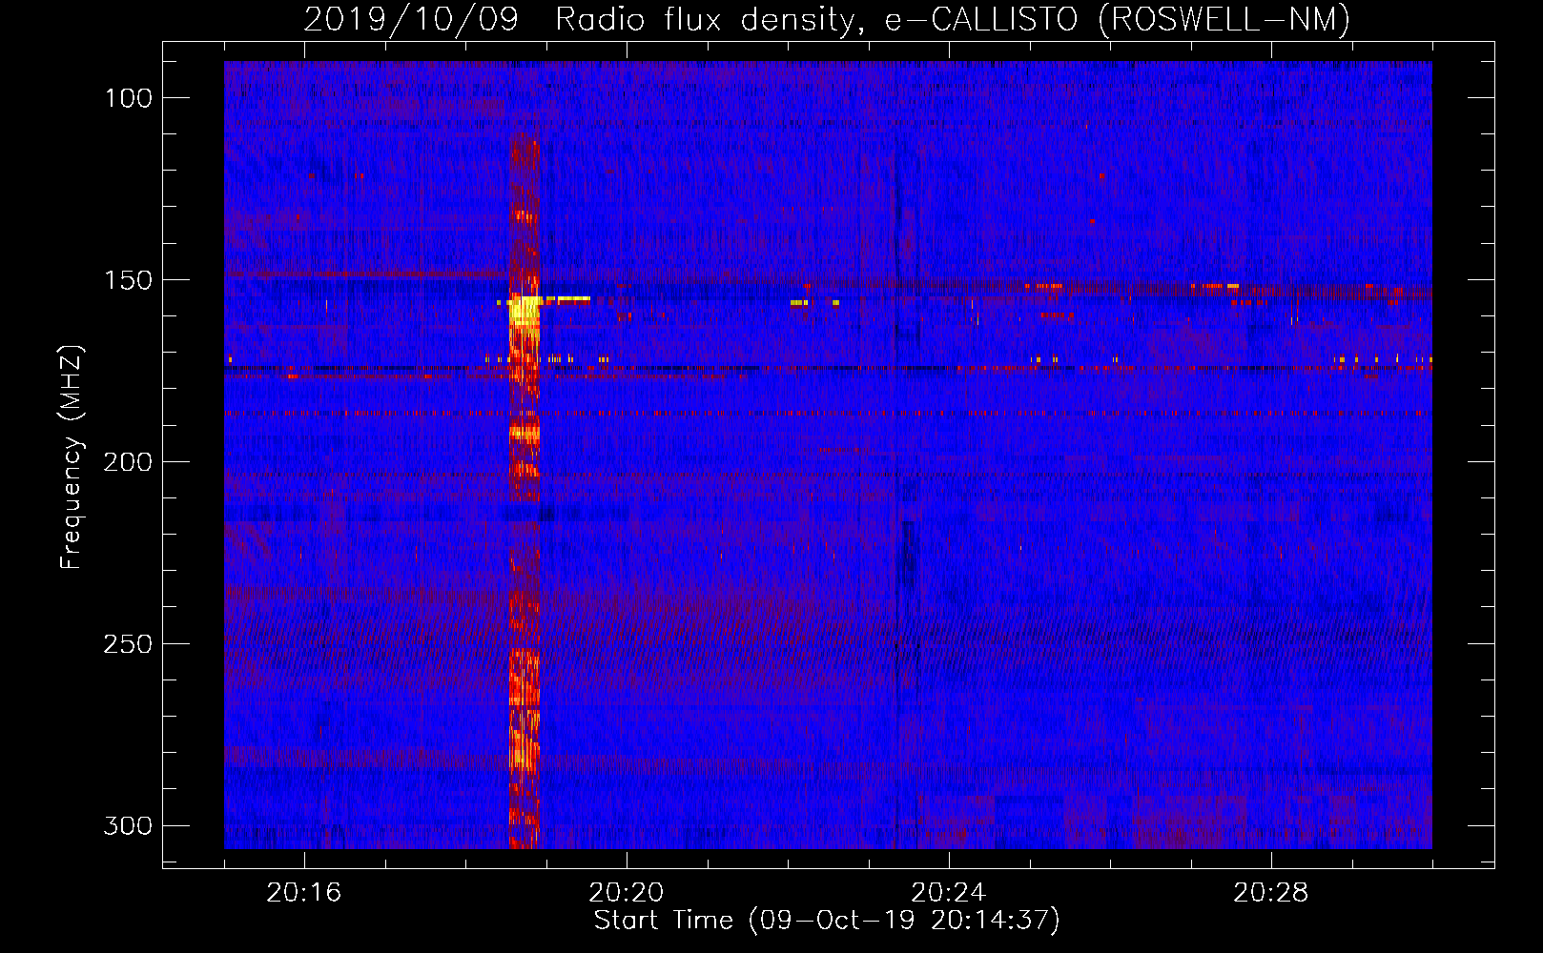Click the 'e-CALLISTO (ROSWELL-NM)' title text

click(1118, 20)
